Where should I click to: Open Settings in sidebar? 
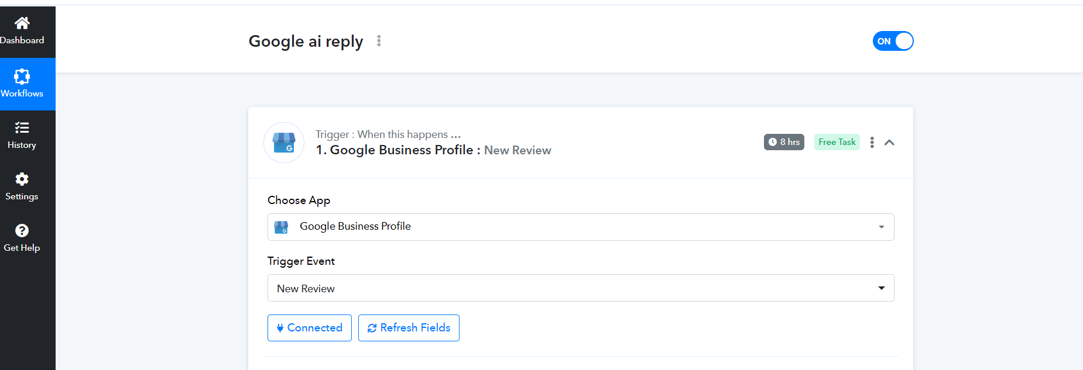[22, 187]
